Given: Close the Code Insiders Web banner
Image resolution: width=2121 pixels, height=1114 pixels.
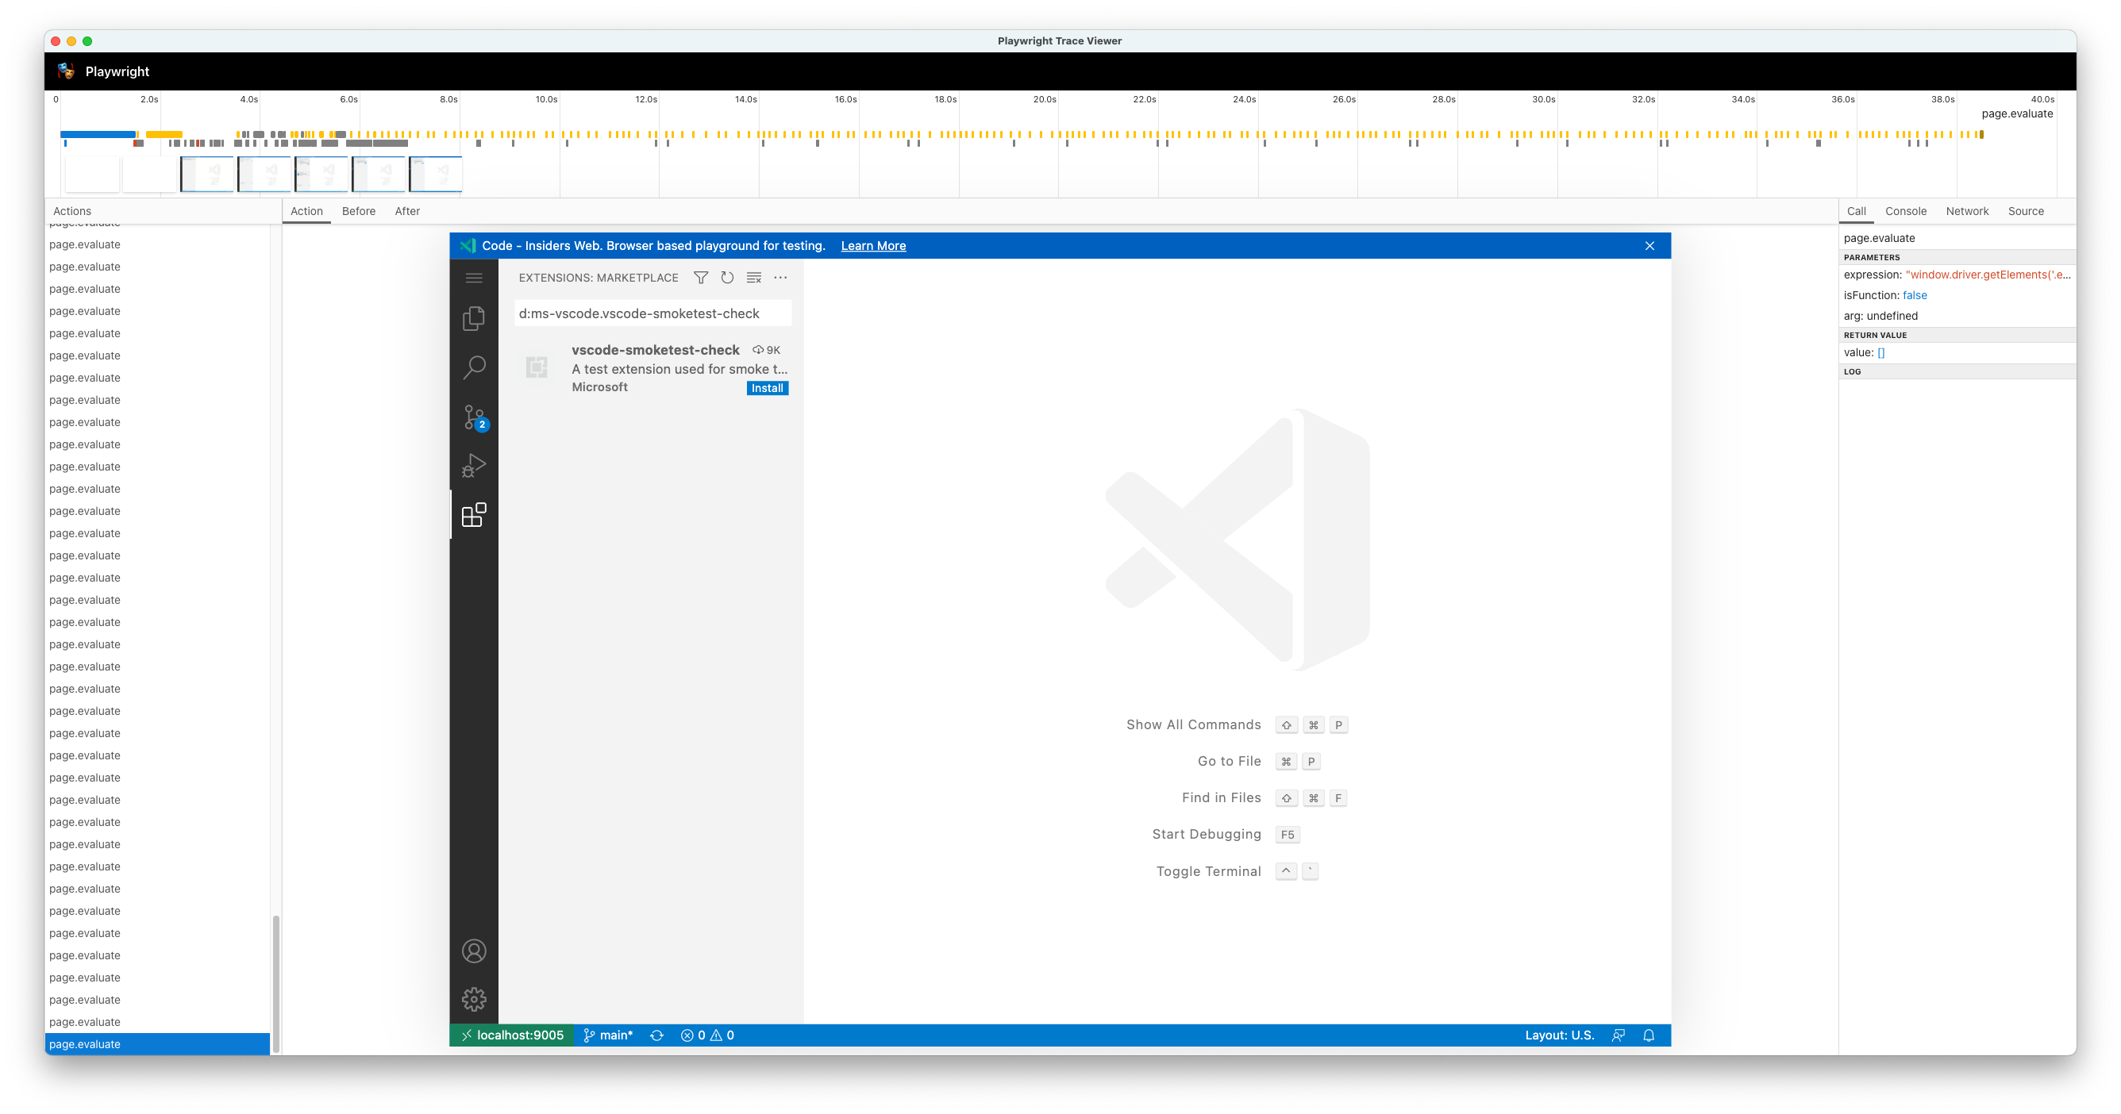Looking at the screenshot, I should [x=1650, y=246].
